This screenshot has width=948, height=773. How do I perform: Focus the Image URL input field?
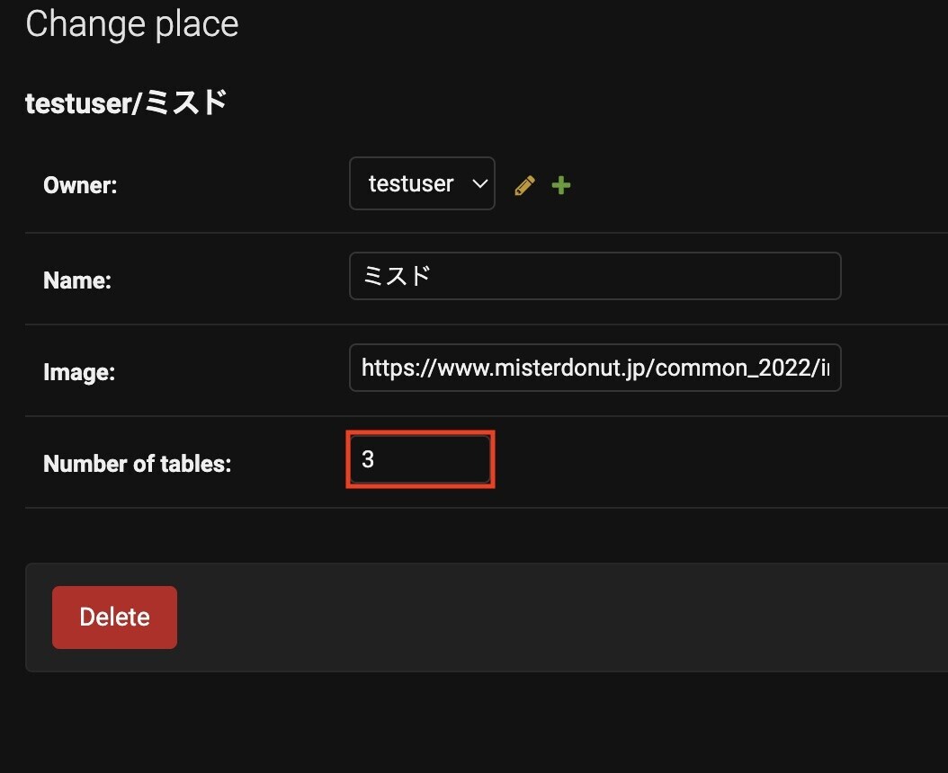click(x=595, y=368)
